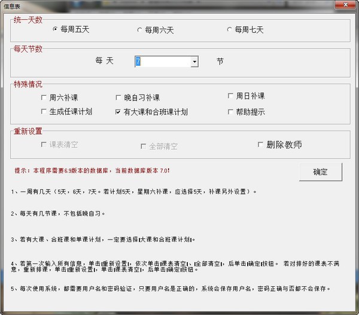
Task: Click instruction 2 about 每天有几节课
Action: pos(57,214)
